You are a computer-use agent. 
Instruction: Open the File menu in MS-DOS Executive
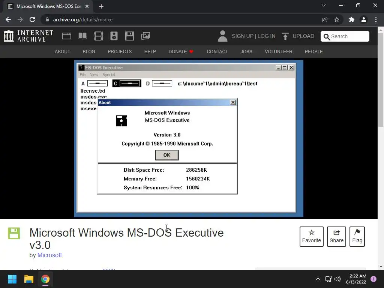(x=83, y=75)
